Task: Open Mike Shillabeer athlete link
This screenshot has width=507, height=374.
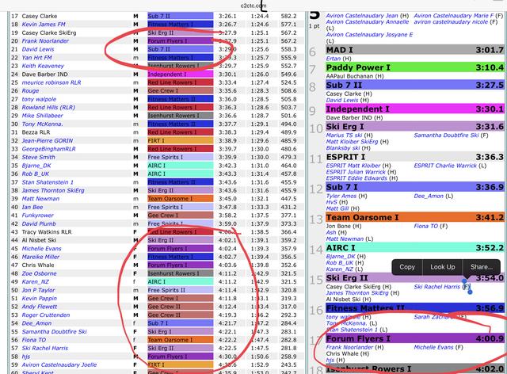Action: 42,116
